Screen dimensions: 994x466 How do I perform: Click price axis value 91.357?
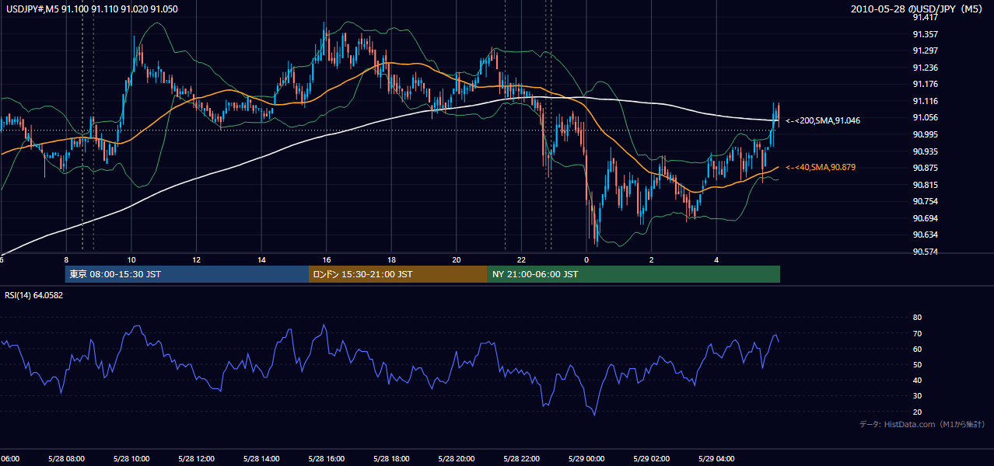[x=926, y=34]
